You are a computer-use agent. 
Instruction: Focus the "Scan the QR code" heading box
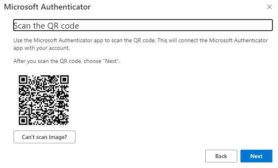pos(143,25)
